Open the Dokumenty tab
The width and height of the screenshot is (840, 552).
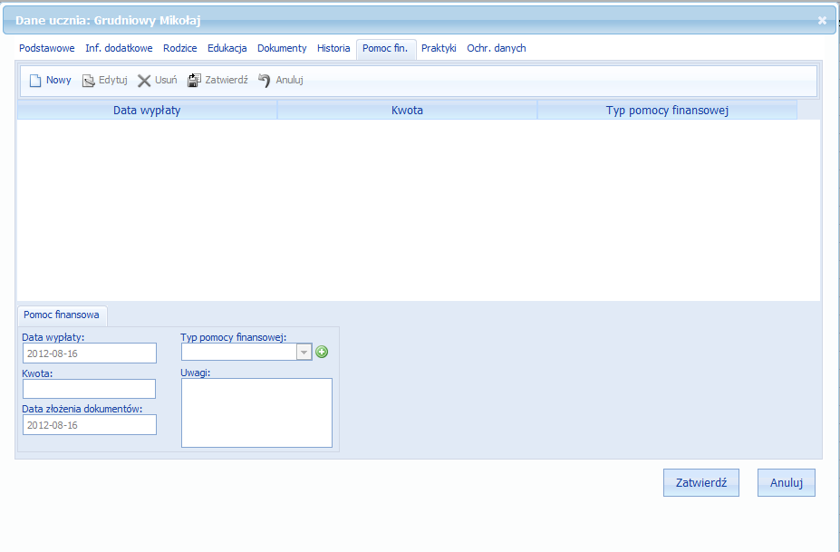[282, 48]
